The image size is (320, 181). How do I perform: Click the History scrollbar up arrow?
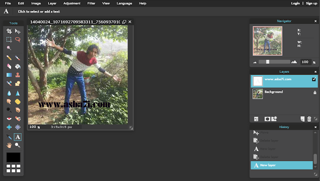click(x=315, y=133)
